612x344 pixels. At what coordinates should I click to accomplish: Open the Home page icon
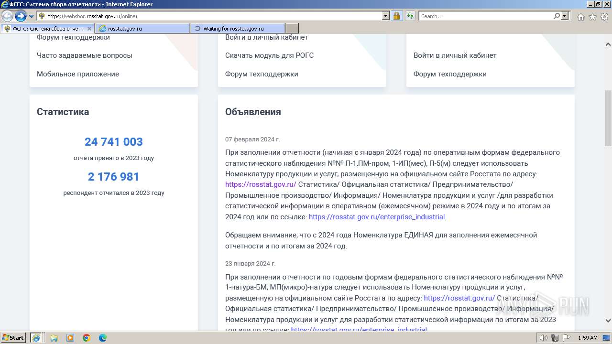pos(580,17)
